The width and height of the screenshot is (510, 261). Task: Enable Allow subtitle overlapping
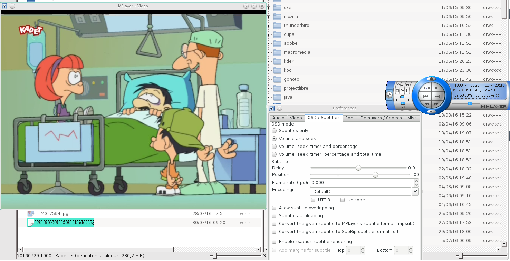click(274, 208)
